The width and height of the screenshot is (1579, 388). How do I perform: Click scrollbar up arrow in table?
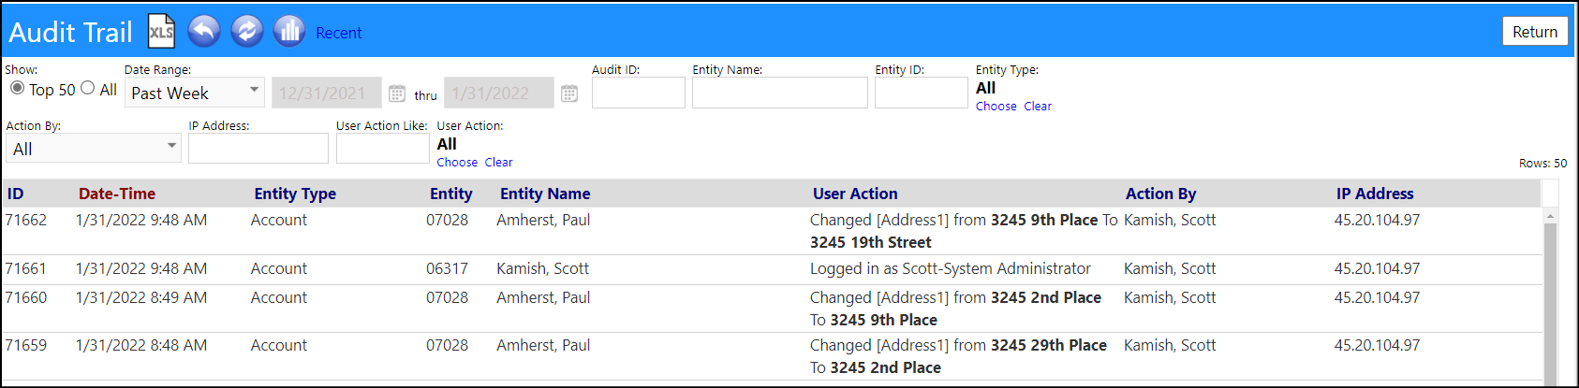[x=1550, y=216]
